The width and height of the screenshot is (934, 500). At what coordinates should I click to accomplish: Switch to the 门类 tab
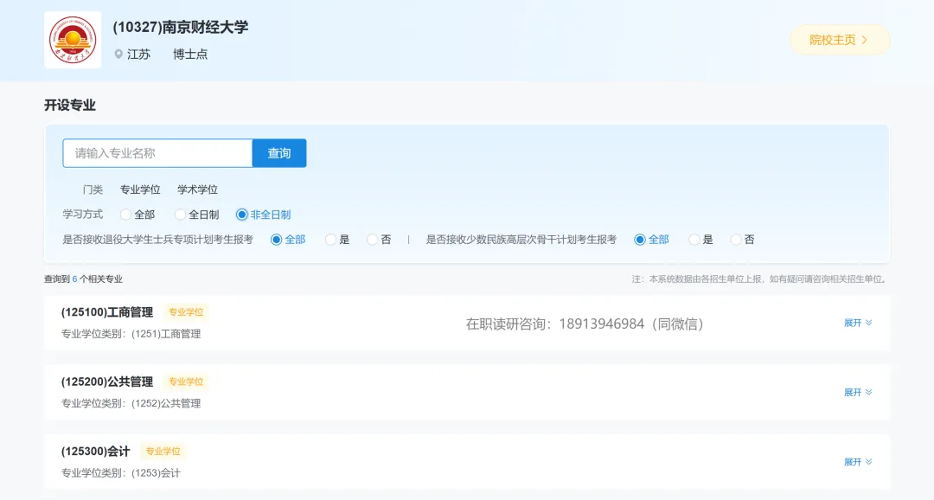[x=93, y=189]
